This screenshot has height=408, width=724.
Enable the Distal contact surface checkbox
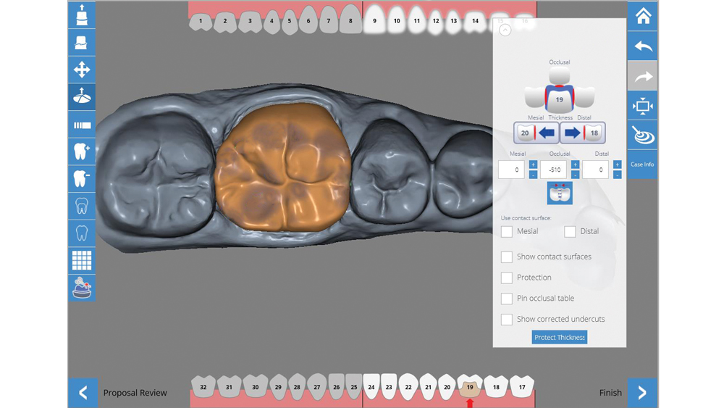click(570, 231)
